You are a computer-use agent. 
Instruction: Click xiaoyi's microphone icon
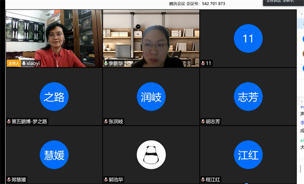(24, 63)
